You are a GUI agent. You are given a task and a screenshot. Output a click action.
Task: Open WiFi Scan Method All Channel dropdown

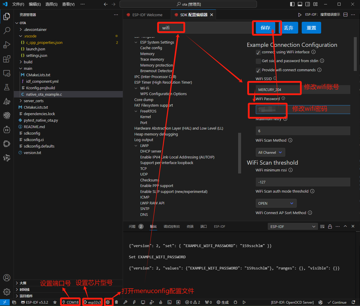tap(270, 153)
